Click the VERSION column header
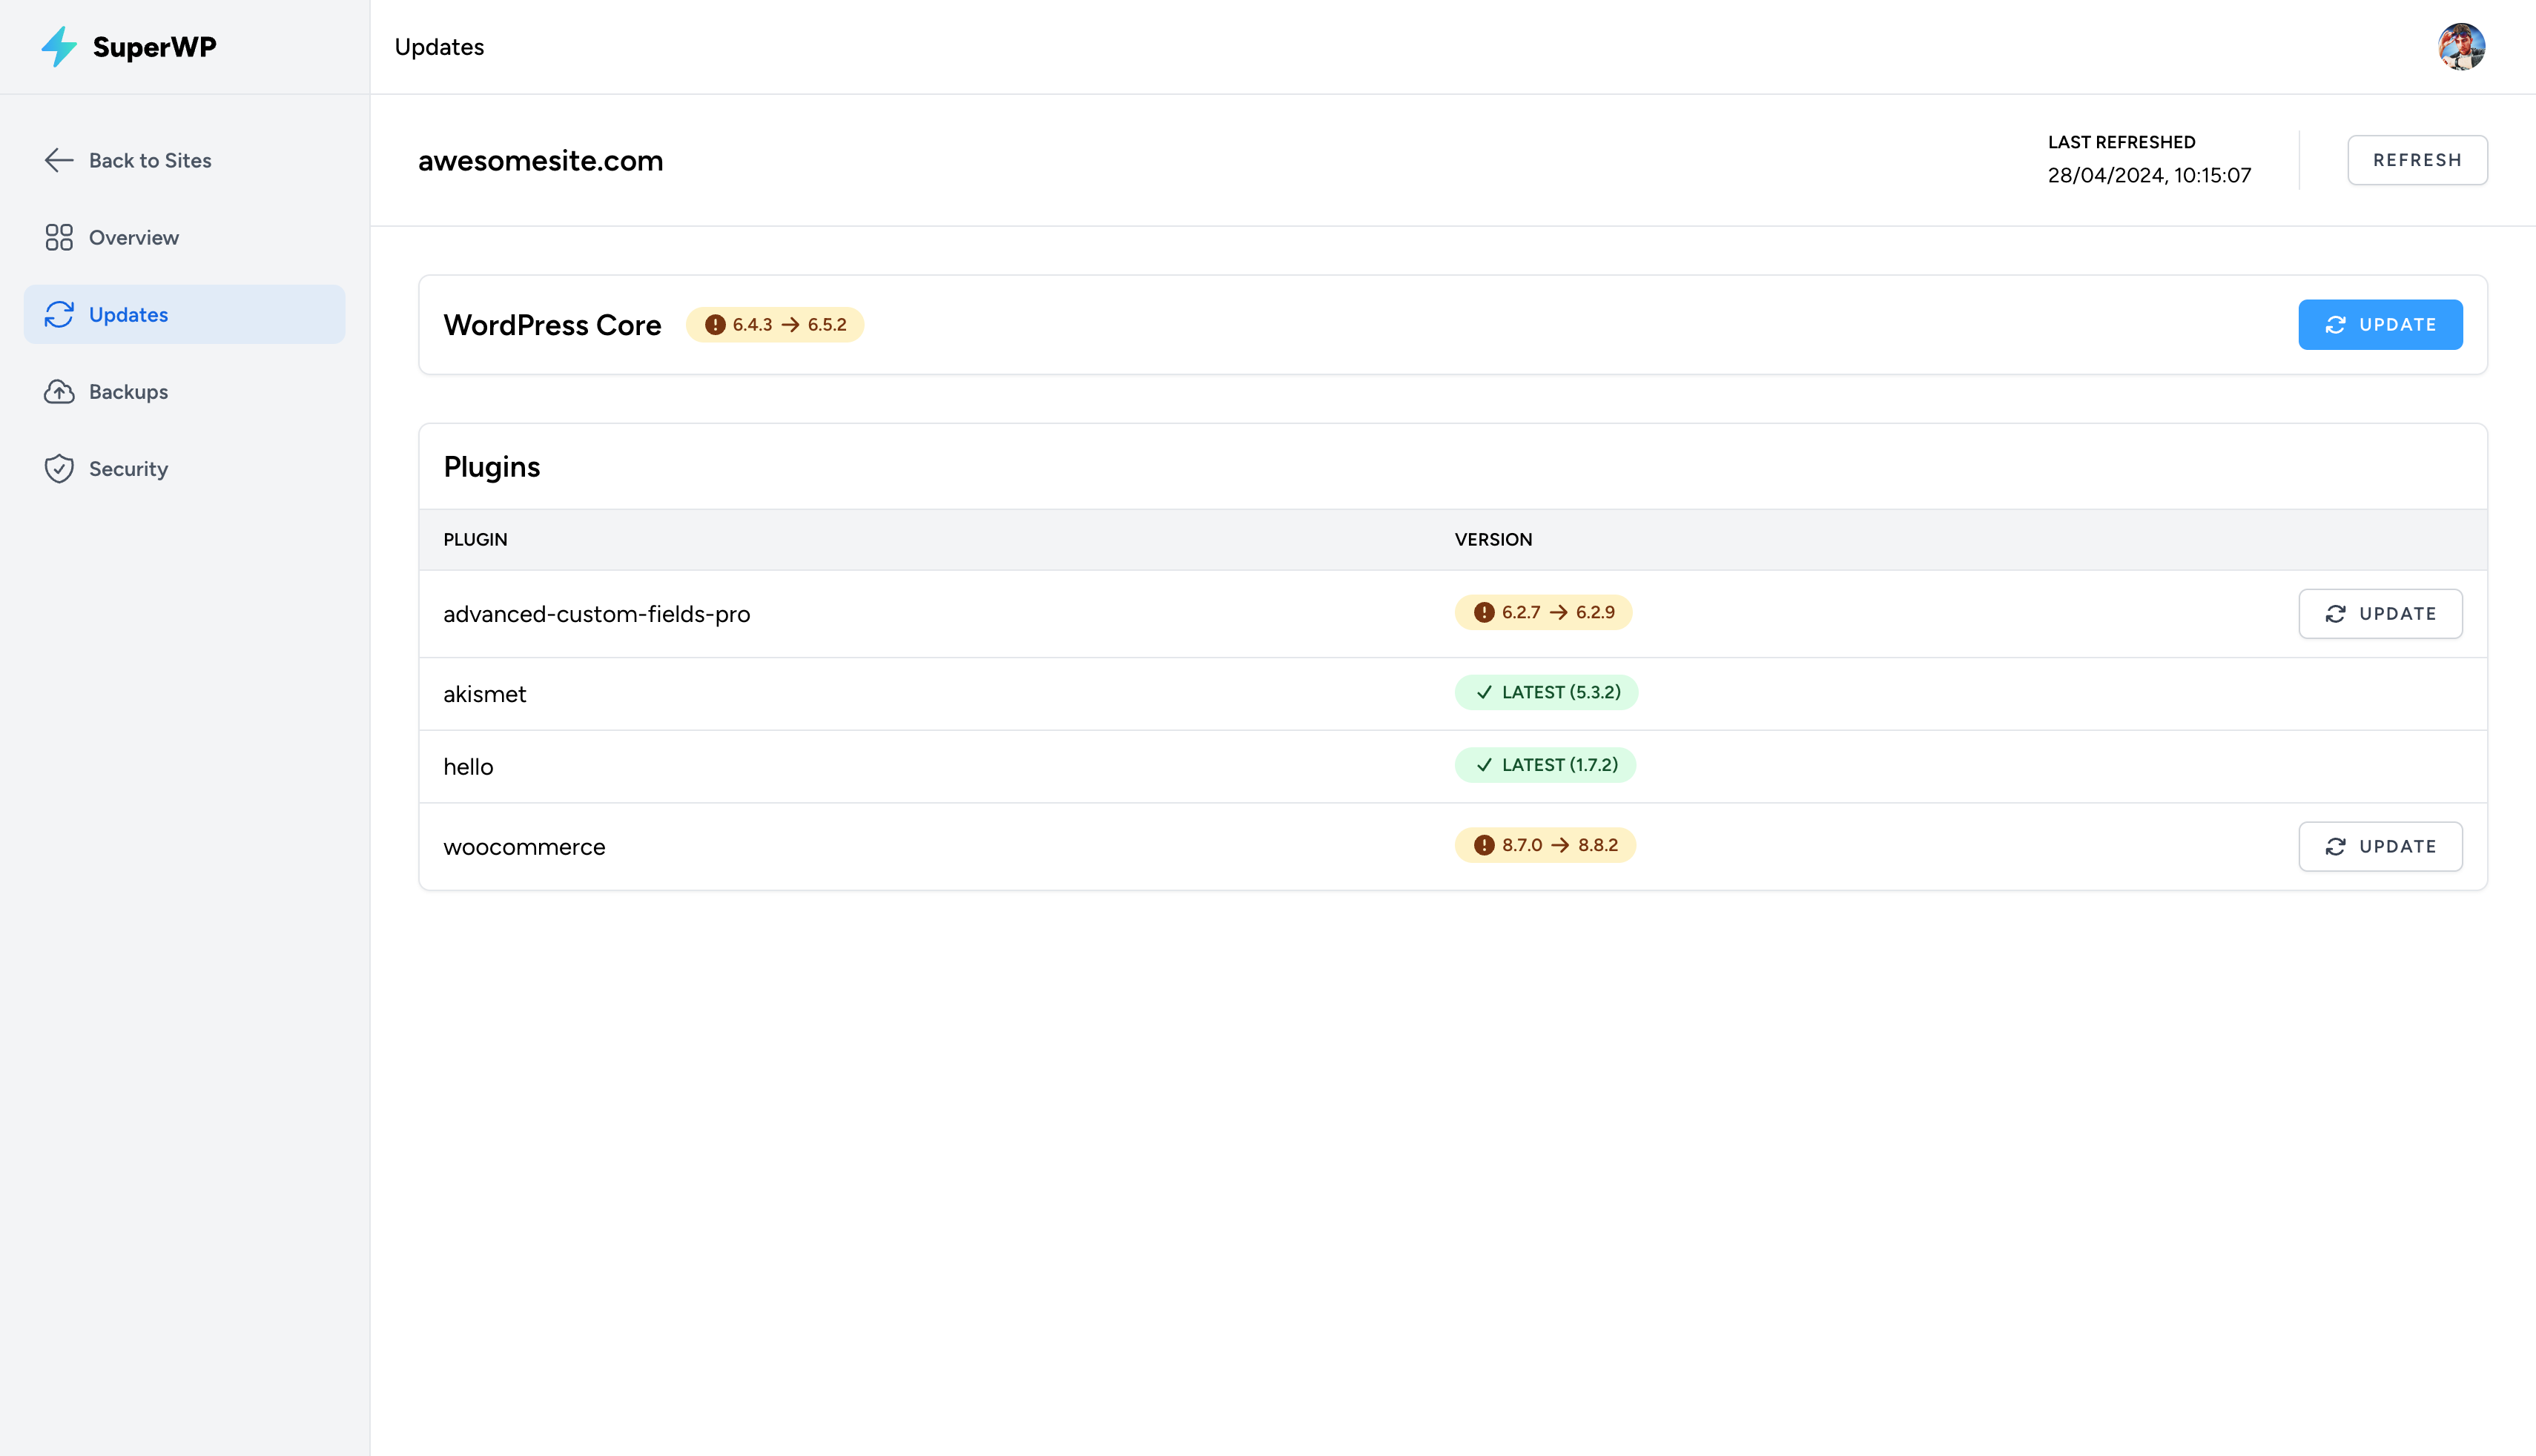 tap(1493, 539)
